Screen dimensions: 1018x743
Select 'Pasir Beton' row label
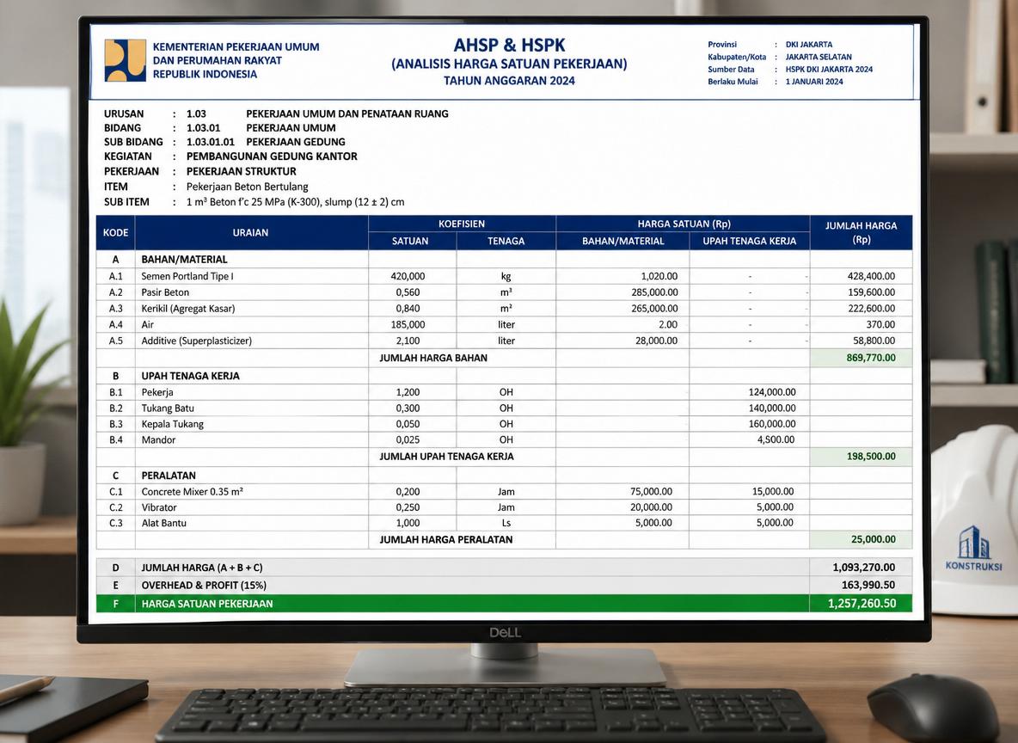point(165,292)
